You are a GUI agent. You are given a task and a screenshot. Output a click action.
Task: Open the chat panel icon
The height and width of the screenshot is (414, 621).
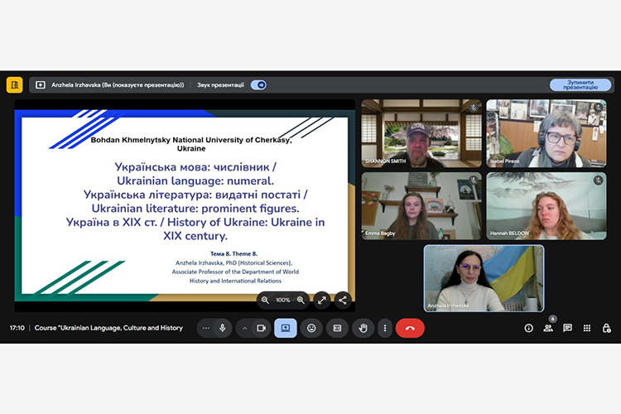click(x=567, y=328)
